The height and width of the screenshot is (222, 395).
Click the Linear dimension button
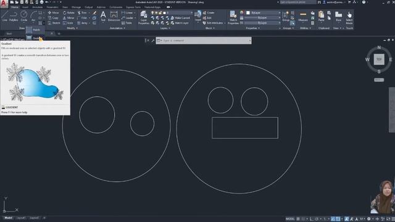click(128, 12)
